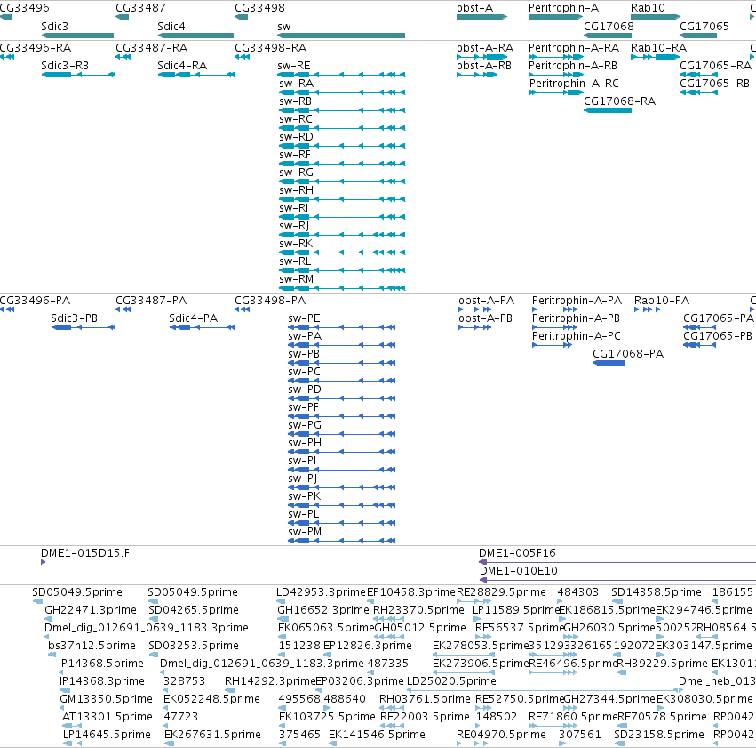
Task: Click EST label GM13350.5prime
Action: coord(106,699)
